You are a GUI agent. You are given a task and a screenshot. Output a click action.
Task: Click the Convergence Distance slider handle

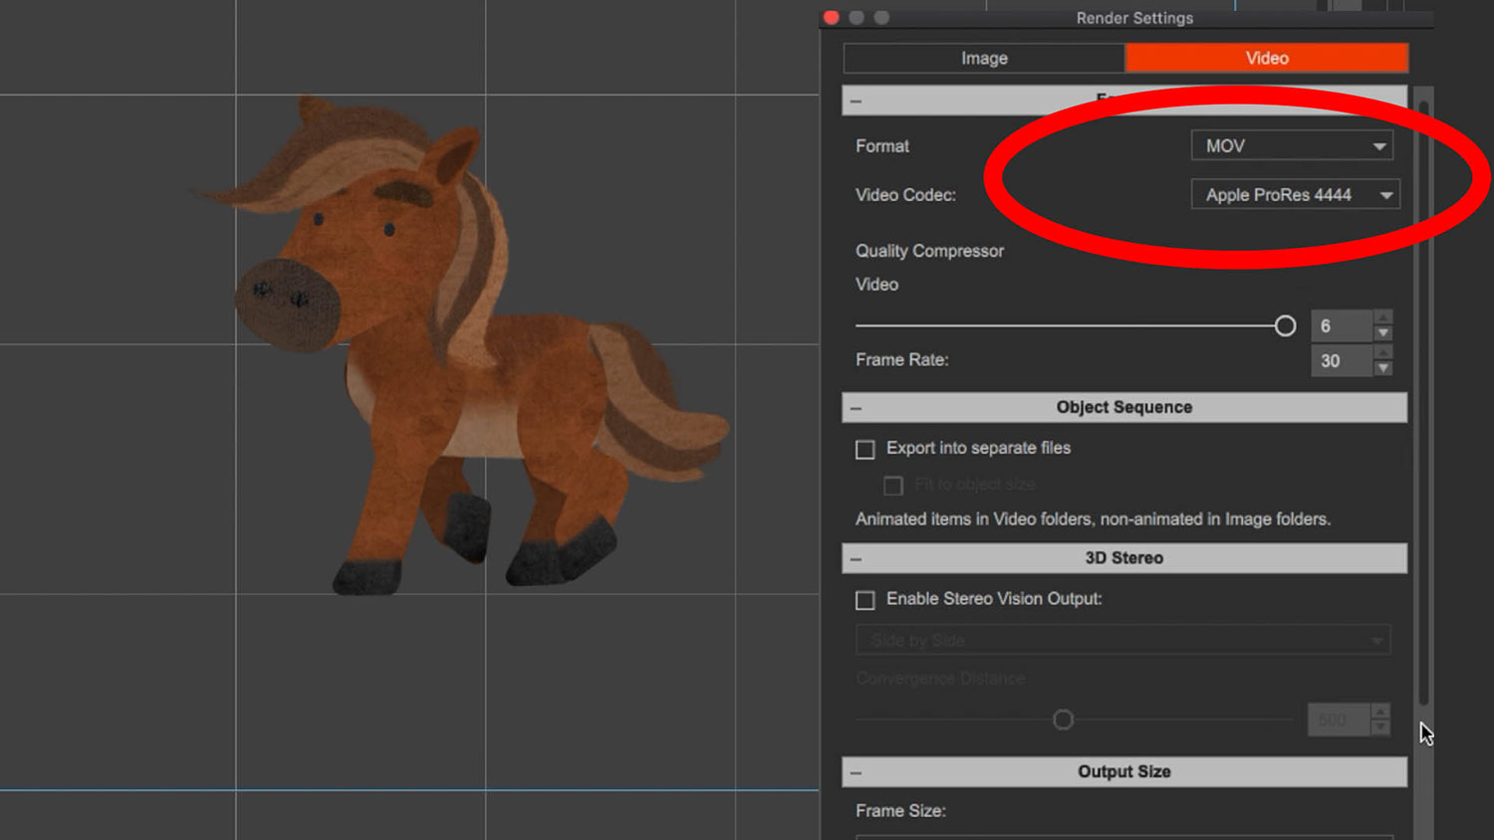(x=1063, y=720)
